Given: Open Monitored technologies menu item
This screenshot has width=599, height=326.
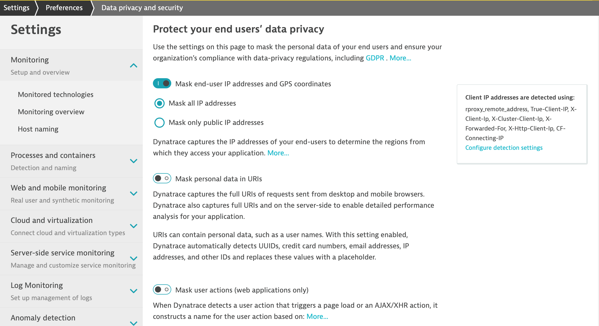Looking at the screenshot, I should click(56, 95).
